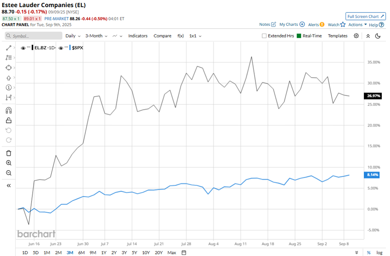Expand the bottom double-chevron menu

point(357,253)
